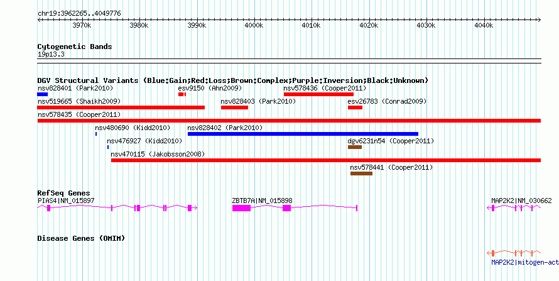
Task: Select the nsv476927 (Kidd2010) label
Action: click(x=144, y=141)
